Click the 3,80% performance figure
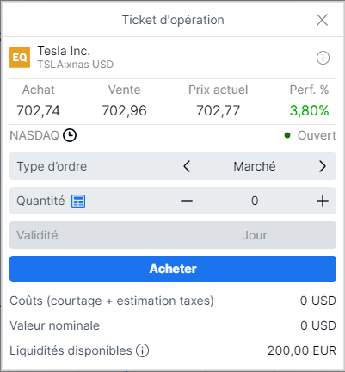 [309, 111]
